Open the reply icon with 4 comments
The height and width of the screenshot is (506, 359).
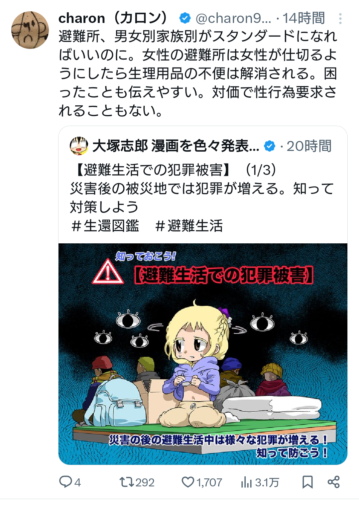(x=65, y=482)
